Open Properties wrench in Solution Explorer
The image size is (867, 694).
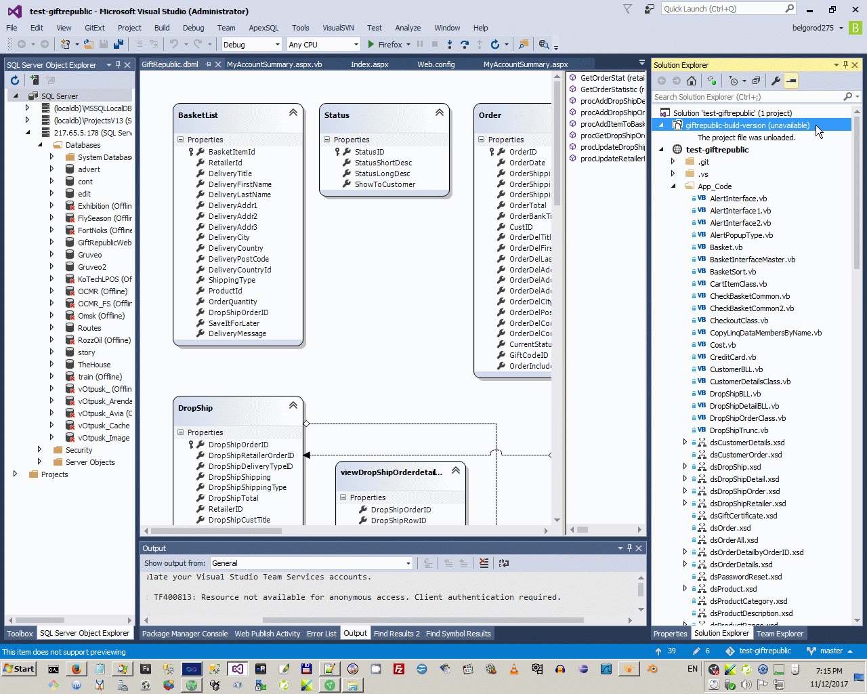(x=776, y=81)
